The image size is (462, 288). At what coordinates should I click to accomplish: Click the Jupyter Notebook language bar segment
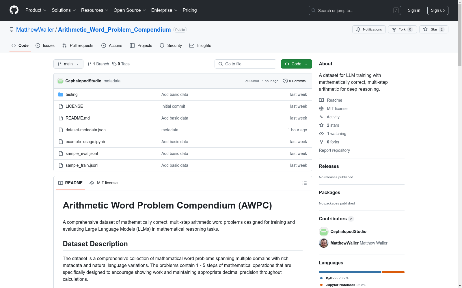[x=393, y=272]
